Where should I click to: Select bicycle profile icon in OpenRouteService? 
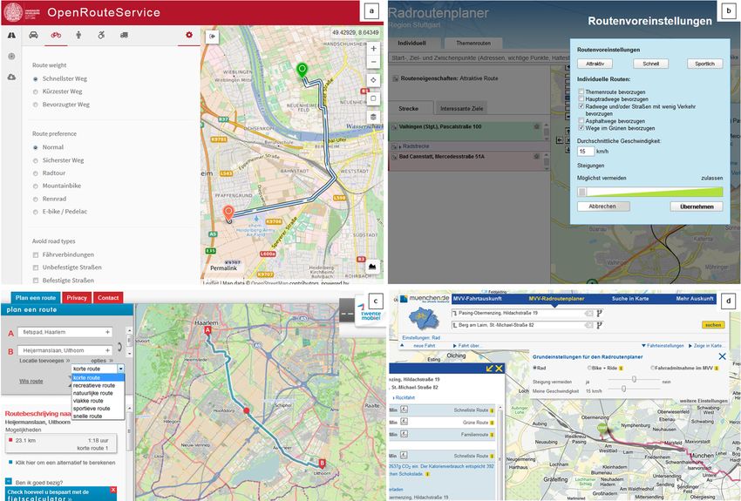[x=56, y=35]
